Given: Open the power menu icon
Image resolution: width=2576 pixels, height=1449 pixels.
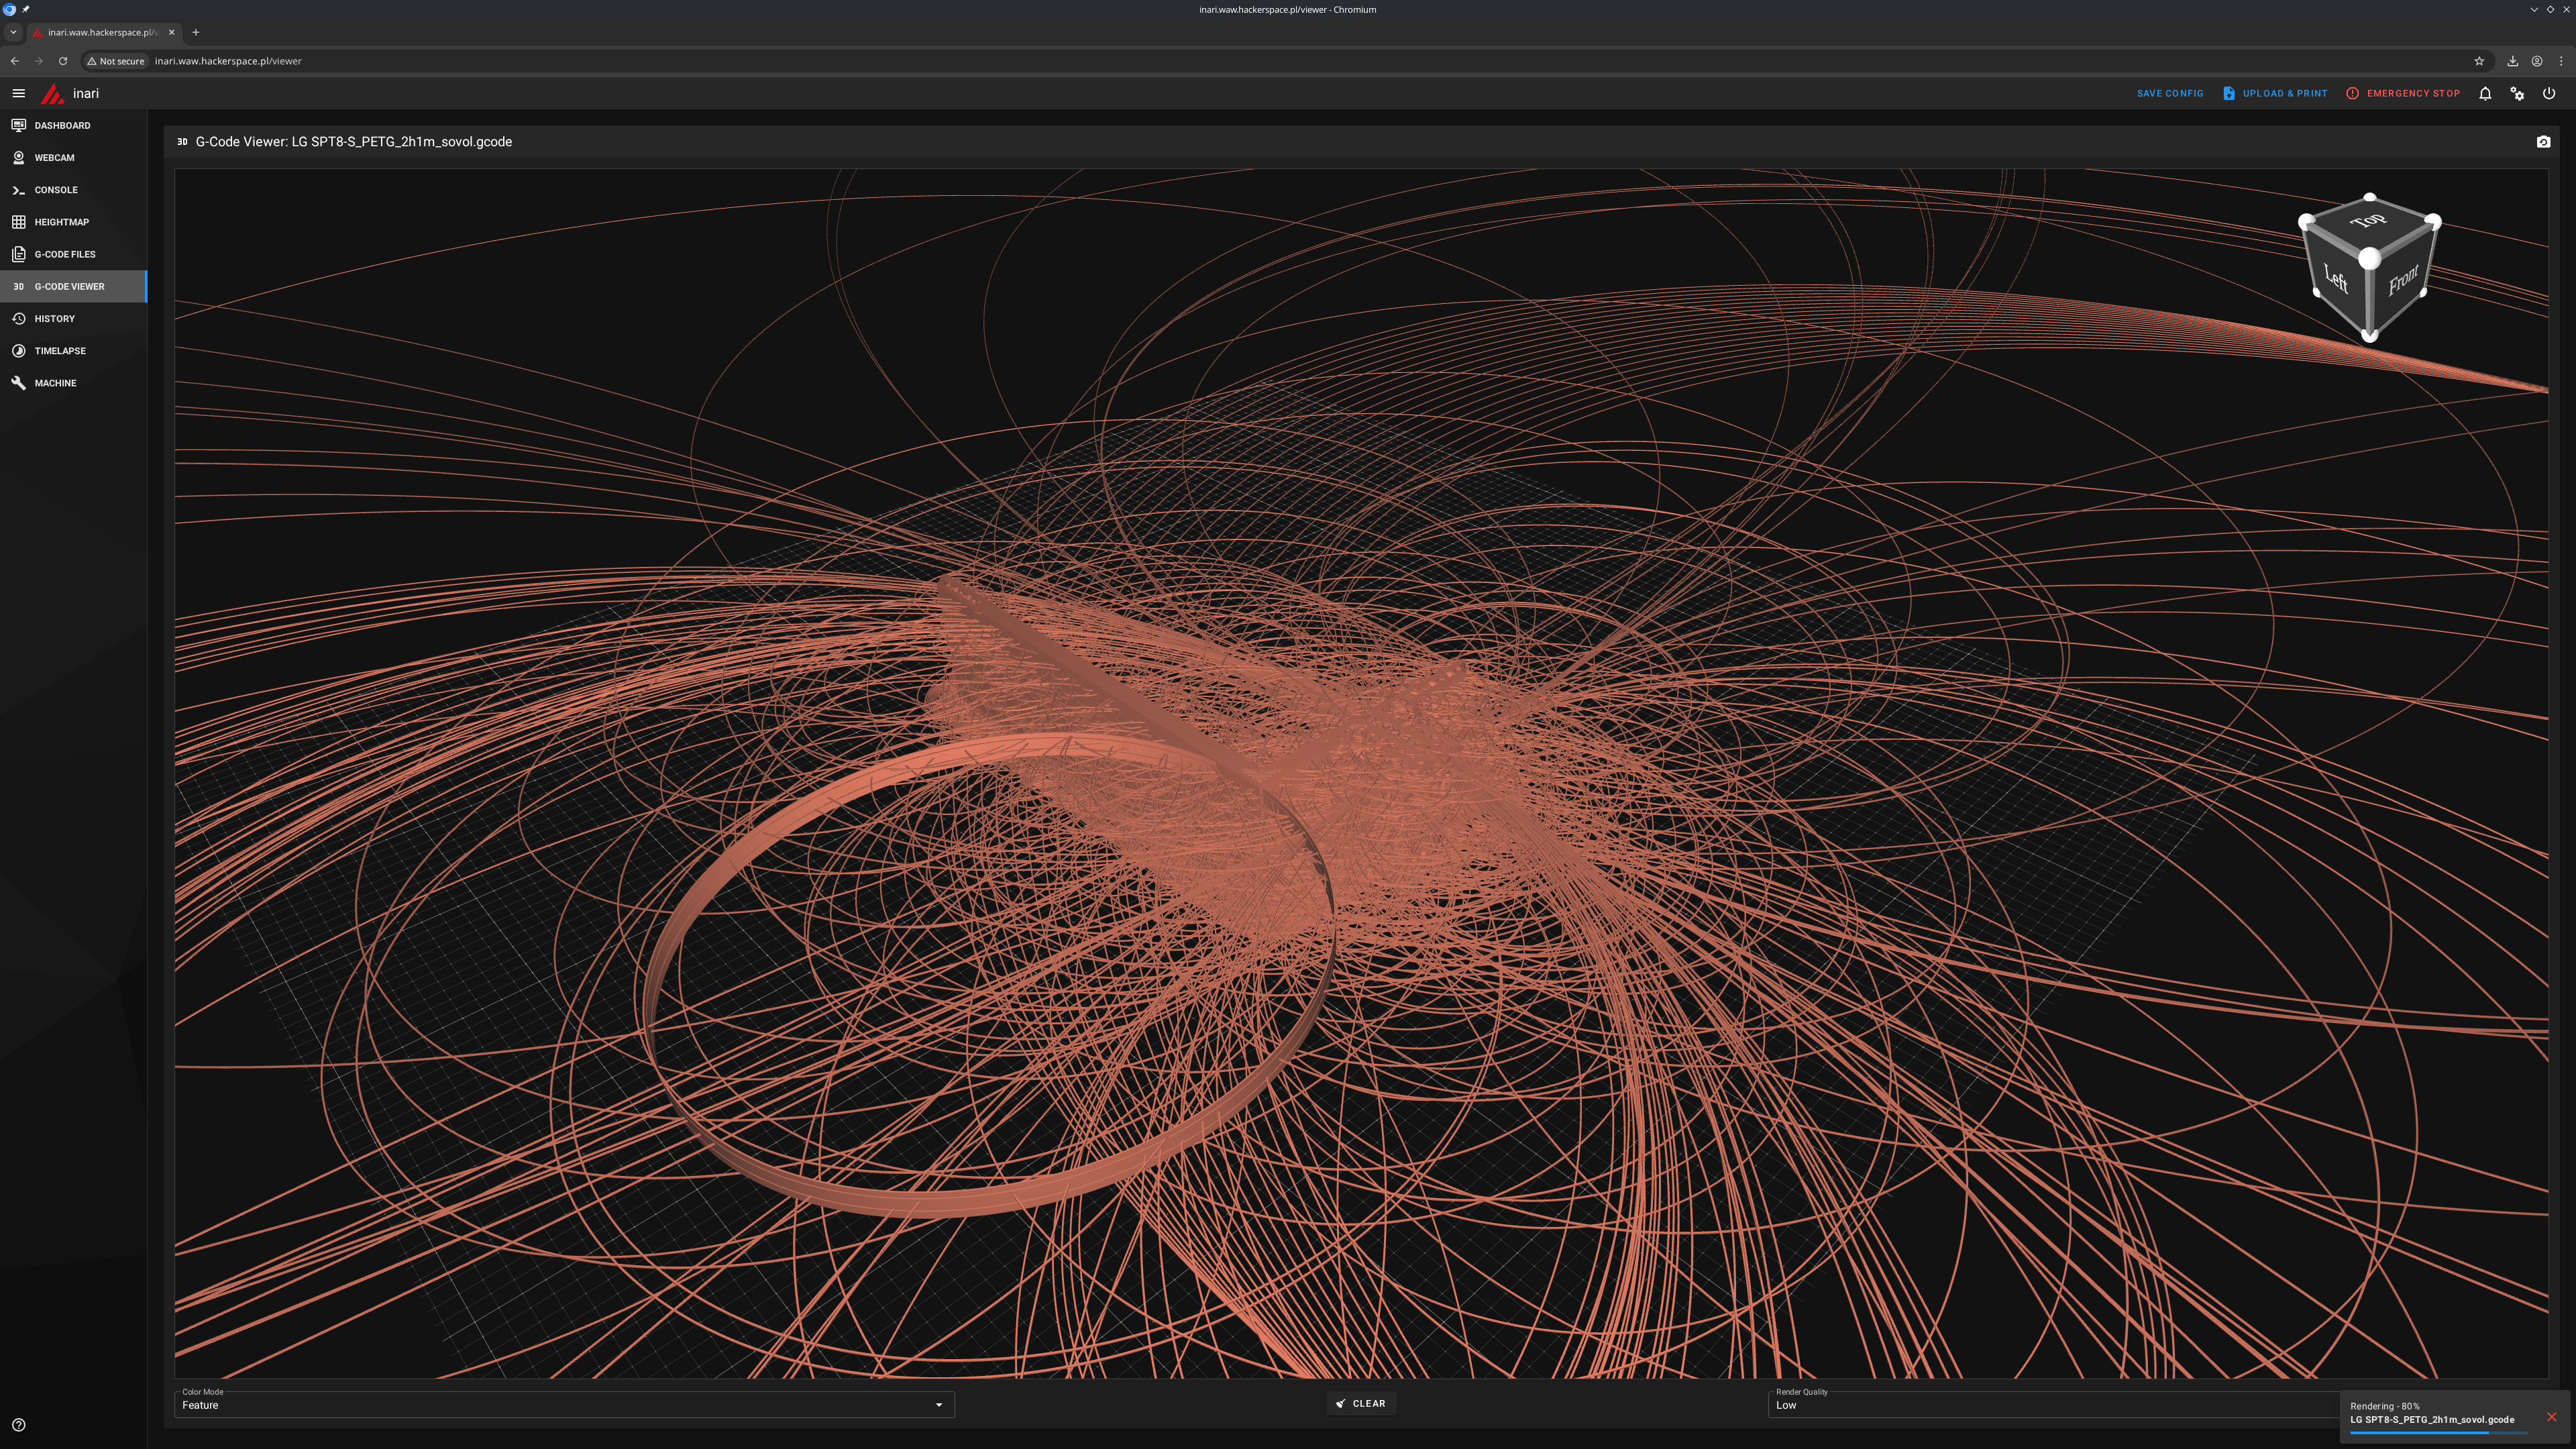Looking at the screenshot, I should point(2549,93).
